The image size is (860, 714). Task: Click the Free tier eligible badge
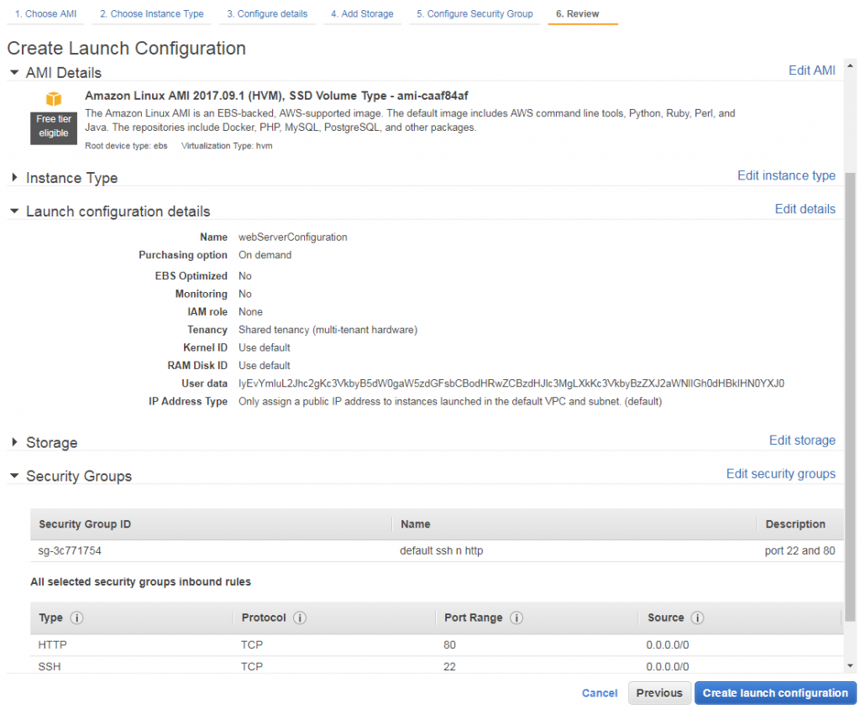[x=53, y=128]
